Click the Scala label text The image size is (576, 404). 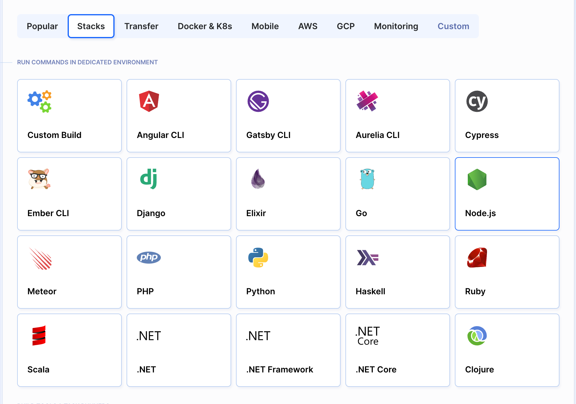(38, 369)
